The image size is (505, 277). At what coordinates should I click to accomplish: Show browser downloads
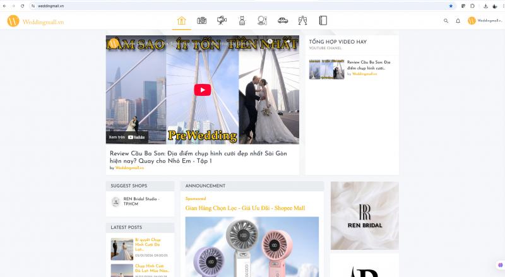pyautogui.click(x=485, y=6)
